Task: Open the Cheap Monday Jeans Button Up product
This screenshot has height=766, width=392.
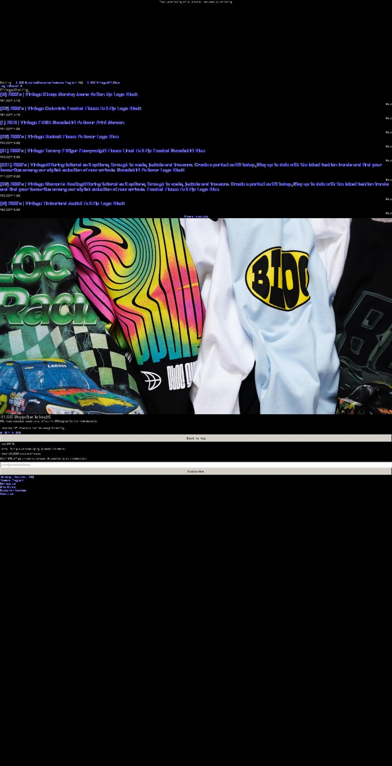Action: 69,94
